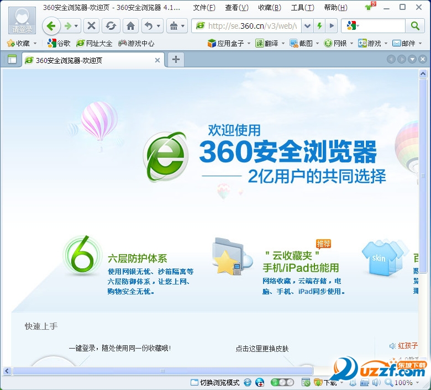Toggle the green three-light switch

(282, 382)
